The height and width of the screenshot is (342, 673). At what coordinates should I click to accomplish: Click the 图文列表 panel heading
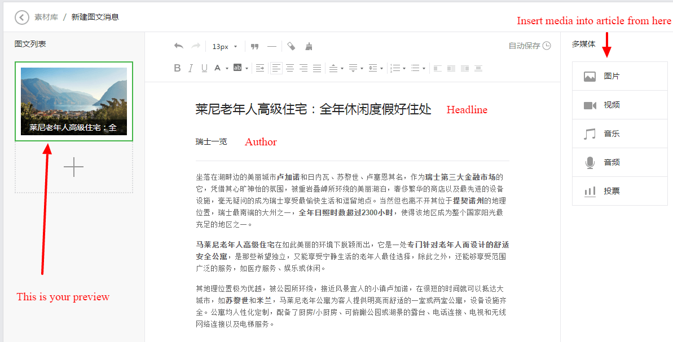pos(30,44)
